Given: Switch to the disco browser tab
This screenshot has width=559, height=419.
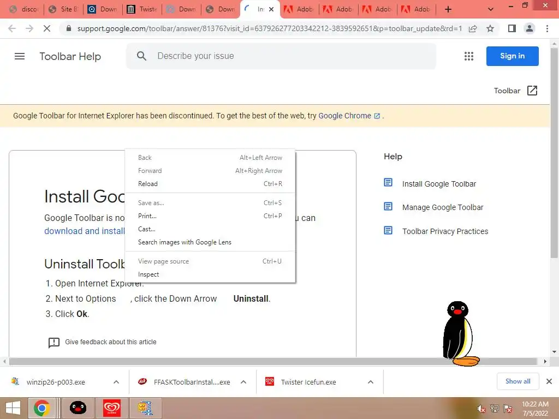Looking at the screenshot, I should (x=24, y=9).
